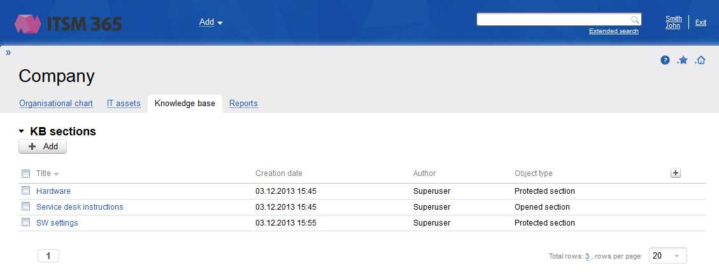Tick the Service desk instructions checkbox
The height and width of the screenshot is (277, 719).
(x=25, y=206)
